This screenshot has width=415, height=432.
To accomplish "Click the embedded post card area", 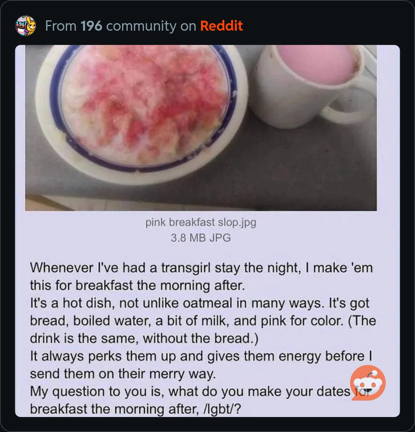I will 207,231.
